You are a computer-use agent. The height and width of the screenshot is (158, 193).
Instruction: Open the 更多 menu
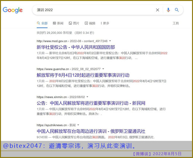(x=105, y=23)
